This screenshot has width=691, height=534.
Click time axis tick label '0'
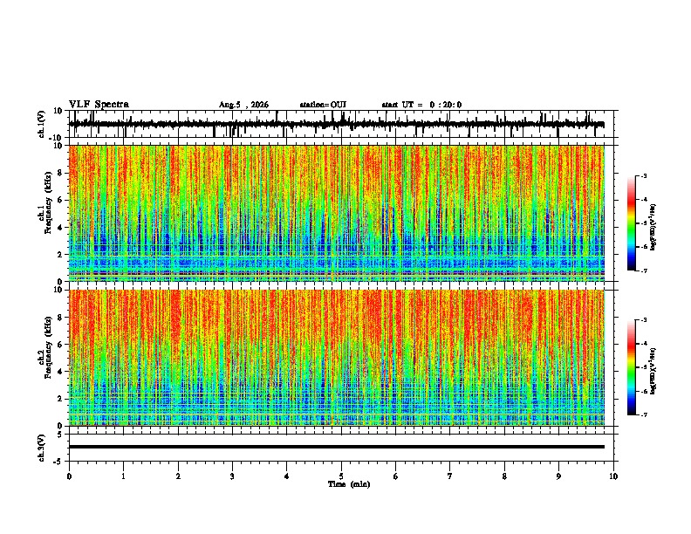pos(69,476)
